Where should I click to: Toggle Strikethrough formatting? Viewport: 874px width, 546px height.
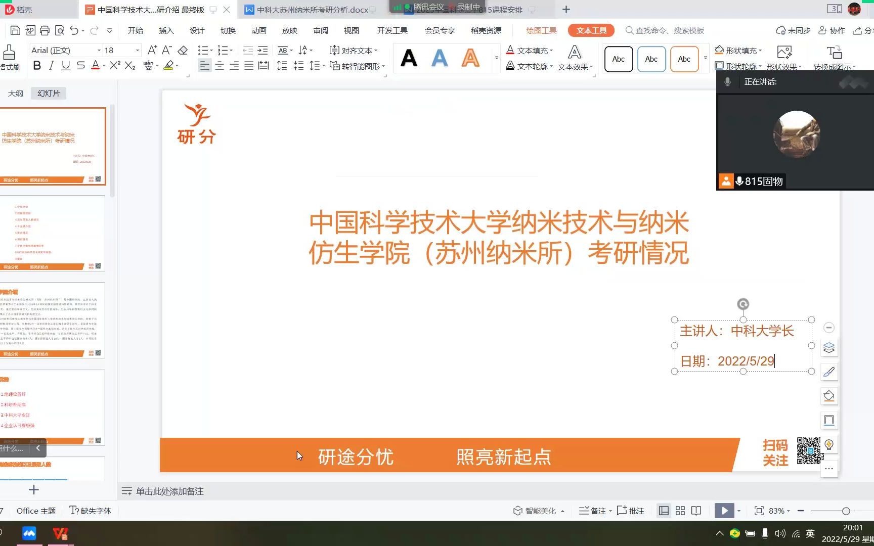(80, 65)
